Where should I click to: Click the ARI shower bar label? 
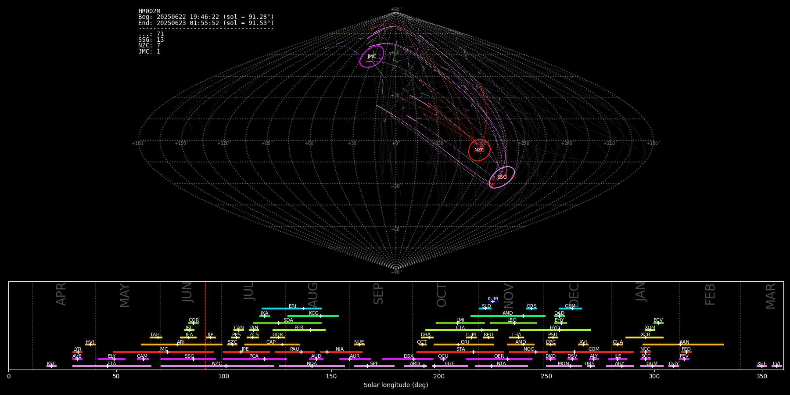pyautogui.click(x=181, y=342)
